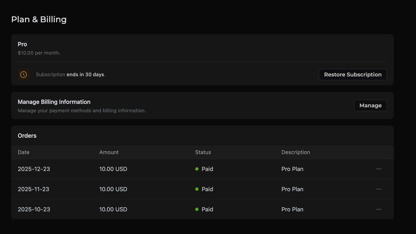Open the options menu for the 2025-12-23 order
The width and height of the screenshot is (416, 234).
click(379, 169)
